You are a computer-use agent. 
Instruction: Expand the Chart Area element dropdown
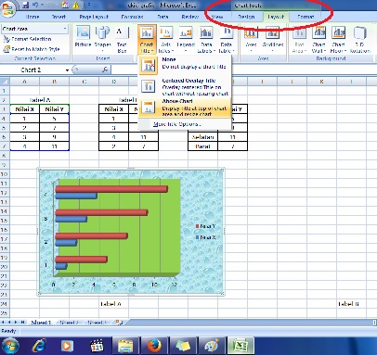click(x=65, y=29)
